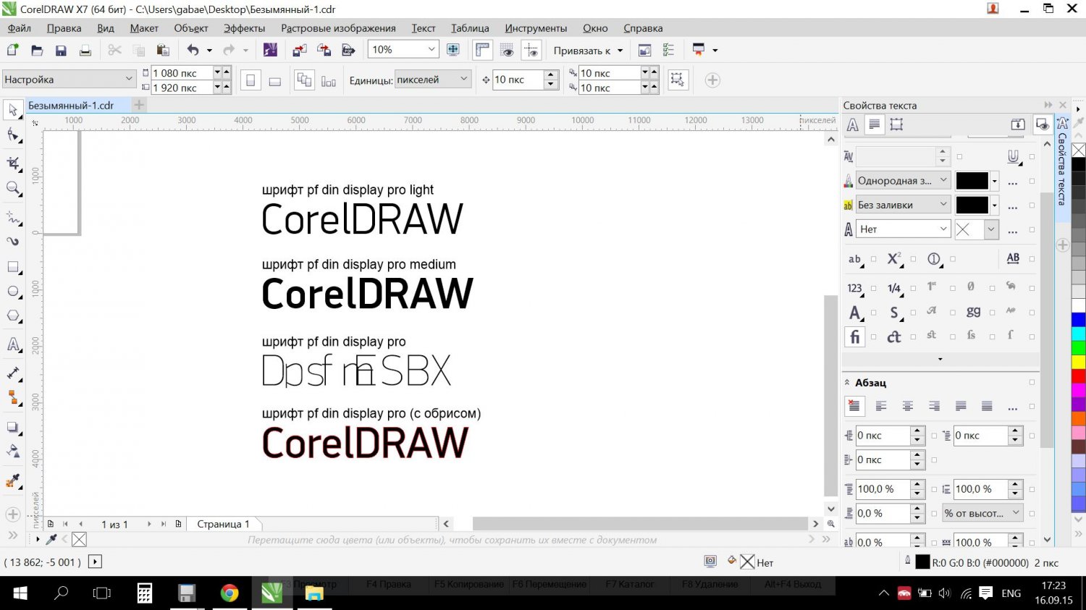Open the Без заливки background dropdown

pos(903,205)
